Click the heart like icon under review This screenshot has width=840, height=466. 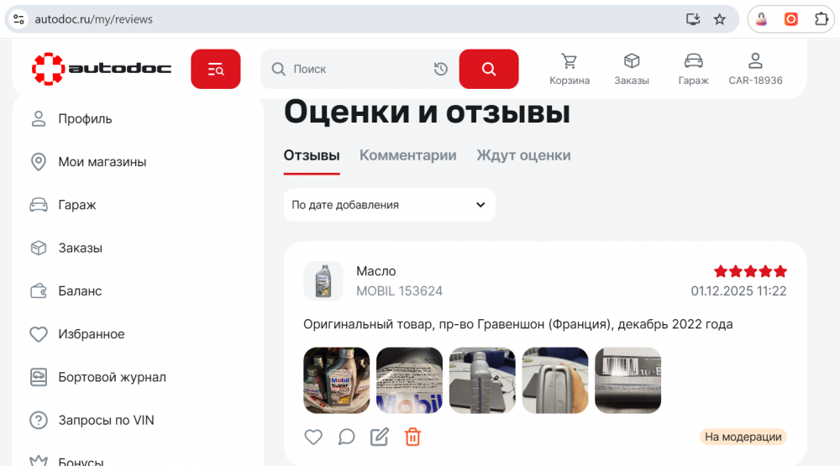pos(313,437)
